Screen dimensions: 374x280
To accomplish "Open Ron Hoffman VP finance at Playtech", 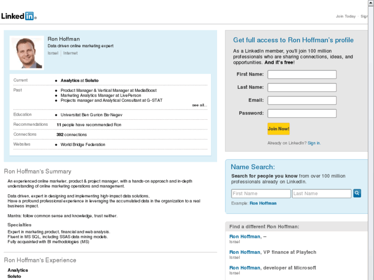I will (273, 252).
